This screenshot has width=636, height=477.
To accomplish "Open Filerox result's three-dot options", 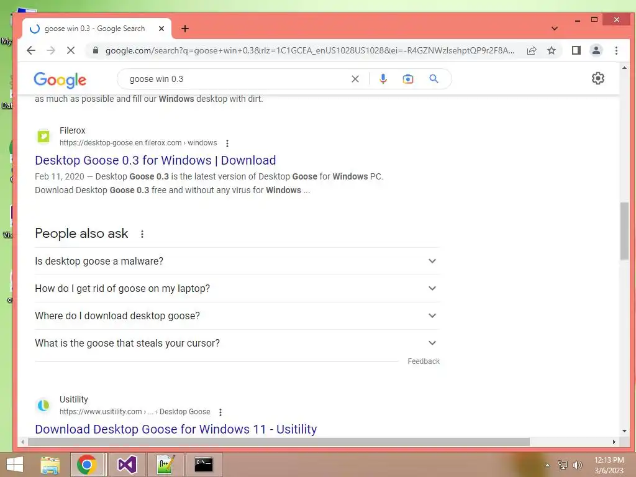I will [x=227, y=143].
